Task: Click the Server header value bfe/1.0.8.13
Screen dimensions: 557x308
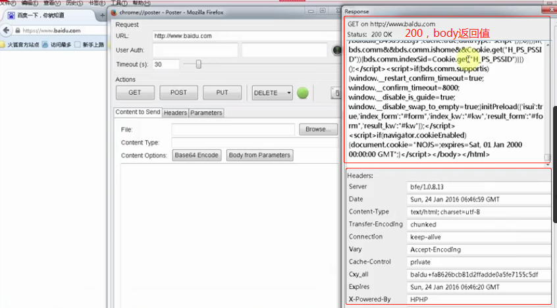Action: click(479, 187)
